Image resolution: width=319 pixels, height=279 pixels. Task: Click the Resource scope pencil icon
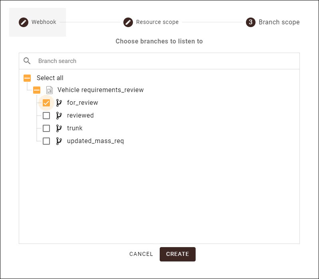[128, 22]
